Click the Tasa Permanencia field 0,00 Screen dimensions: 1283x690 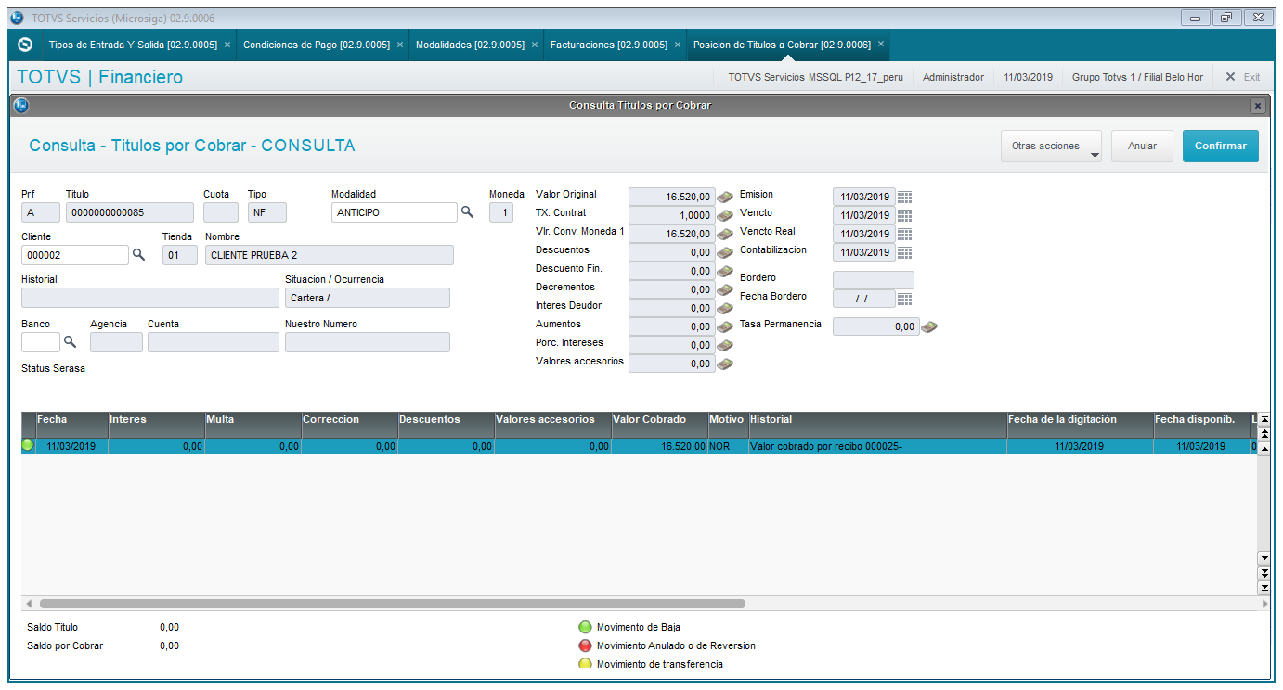pos(876,326)
